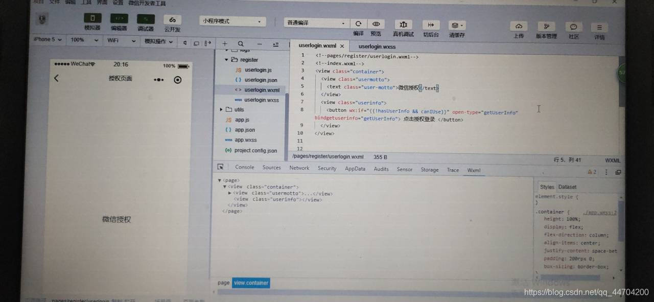
Task: Click the 编译 compile refresh icon
Action: 359,24
